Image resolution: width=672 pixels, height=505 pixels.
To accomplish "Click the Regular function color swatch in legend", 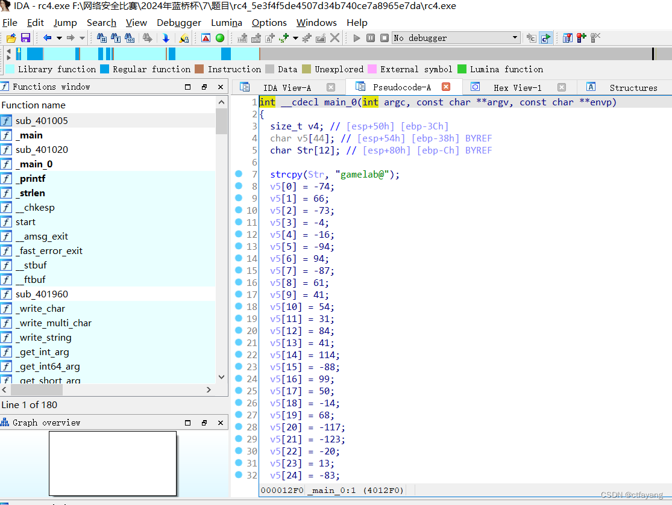I will (105, 69).
